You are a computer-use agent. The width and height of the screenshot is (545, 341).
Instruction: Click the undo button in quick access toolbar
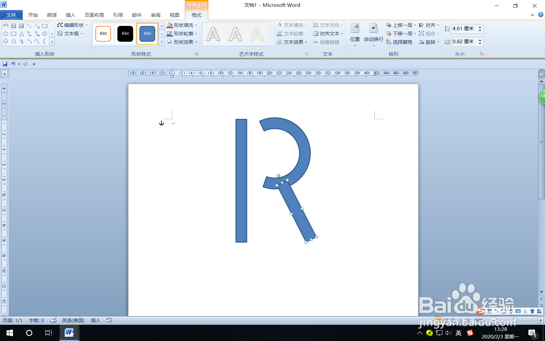point(13,64)
